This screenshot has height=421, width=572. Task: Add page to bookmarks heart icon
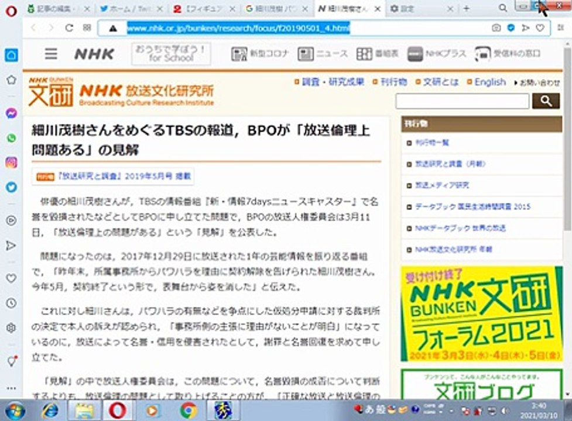click(540, 27)
